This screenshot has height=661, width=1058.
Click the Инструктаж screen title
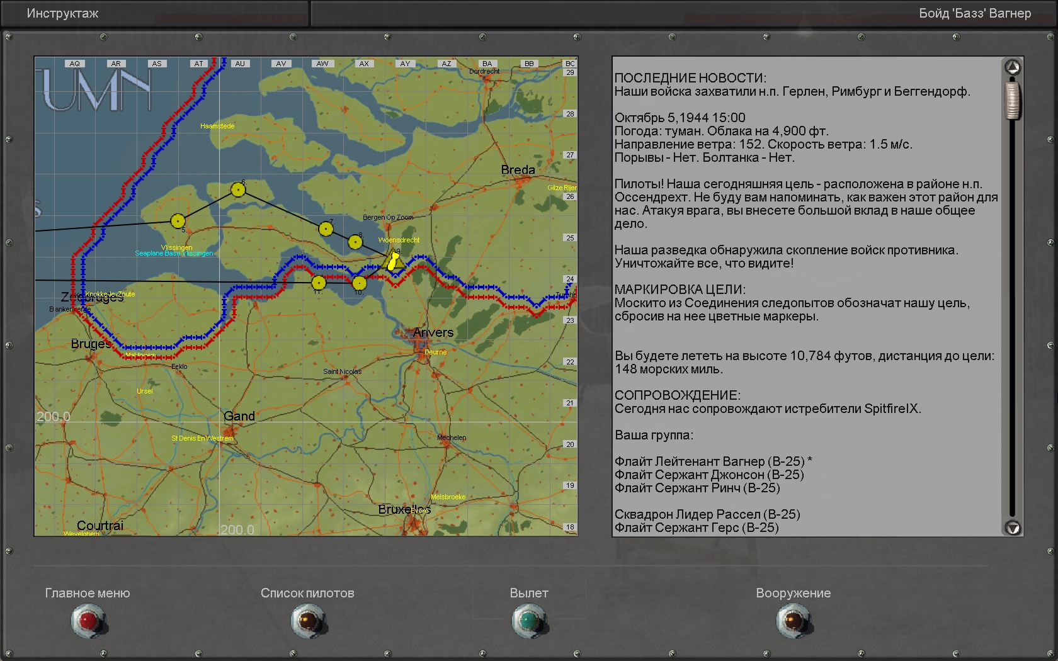(62, 13)
